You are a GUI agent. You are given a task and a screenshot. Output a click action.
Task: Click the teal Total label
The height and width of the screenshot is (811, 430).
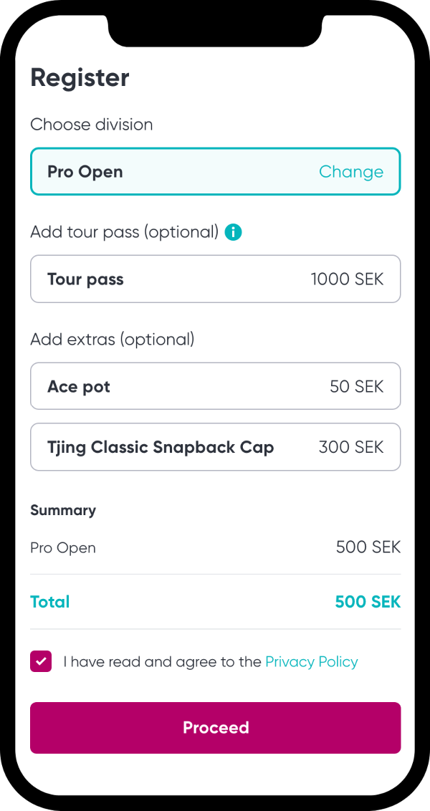click(x=50, y=602)
